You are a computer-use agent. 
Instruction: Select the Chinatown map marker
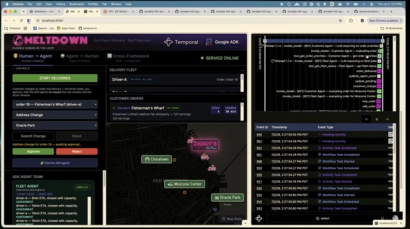[x=157, y=159]
